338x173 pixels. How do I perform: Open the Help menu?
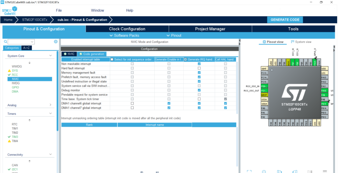(x=129, y=10)
